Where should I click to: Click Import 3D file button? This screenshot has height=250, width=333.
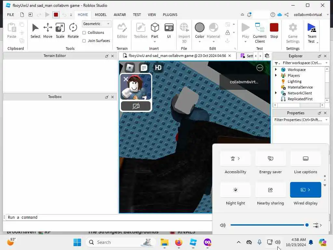(184, 33)
